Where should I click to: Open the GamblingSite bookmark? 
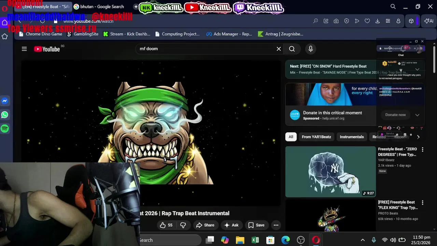pos(82,34)
